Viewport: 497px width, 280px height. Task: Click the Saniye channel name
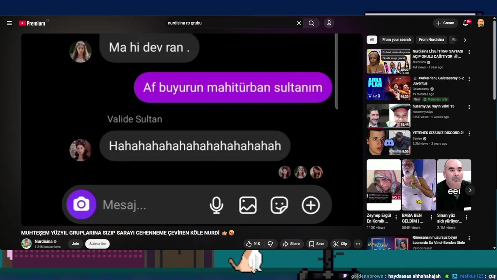417,138
